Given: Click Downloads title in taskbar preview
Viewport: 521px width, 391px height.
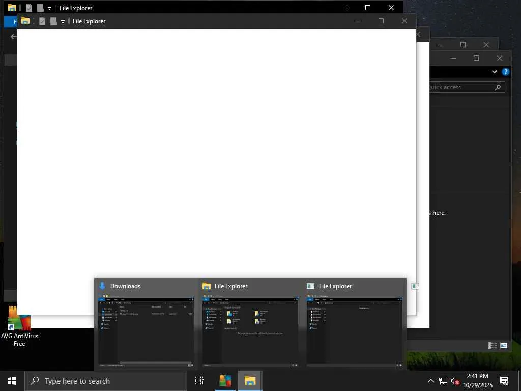Looking at the screenshot, I should tap(125, 286).
